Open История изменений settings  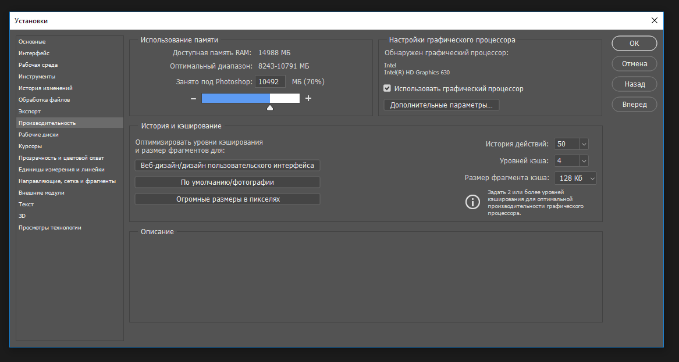pyautogui.click(x=70, y=88)
